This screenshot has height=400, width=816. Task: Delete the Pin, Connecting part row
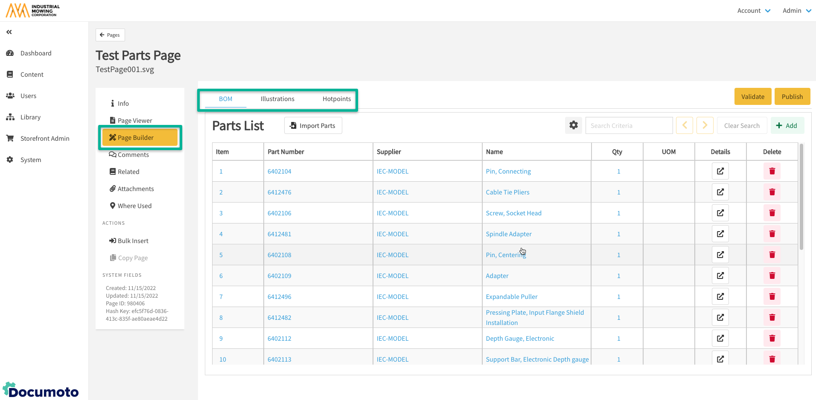click(772, 171)
